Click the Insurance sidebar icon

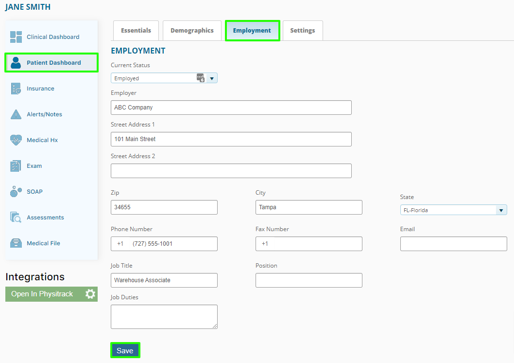tap(16, 89)
